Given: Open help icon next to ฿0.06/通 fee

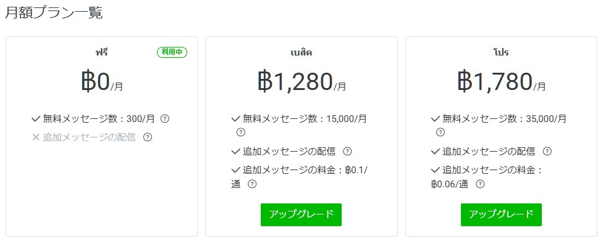Looking at the screenshot, I should coord(480,184).
